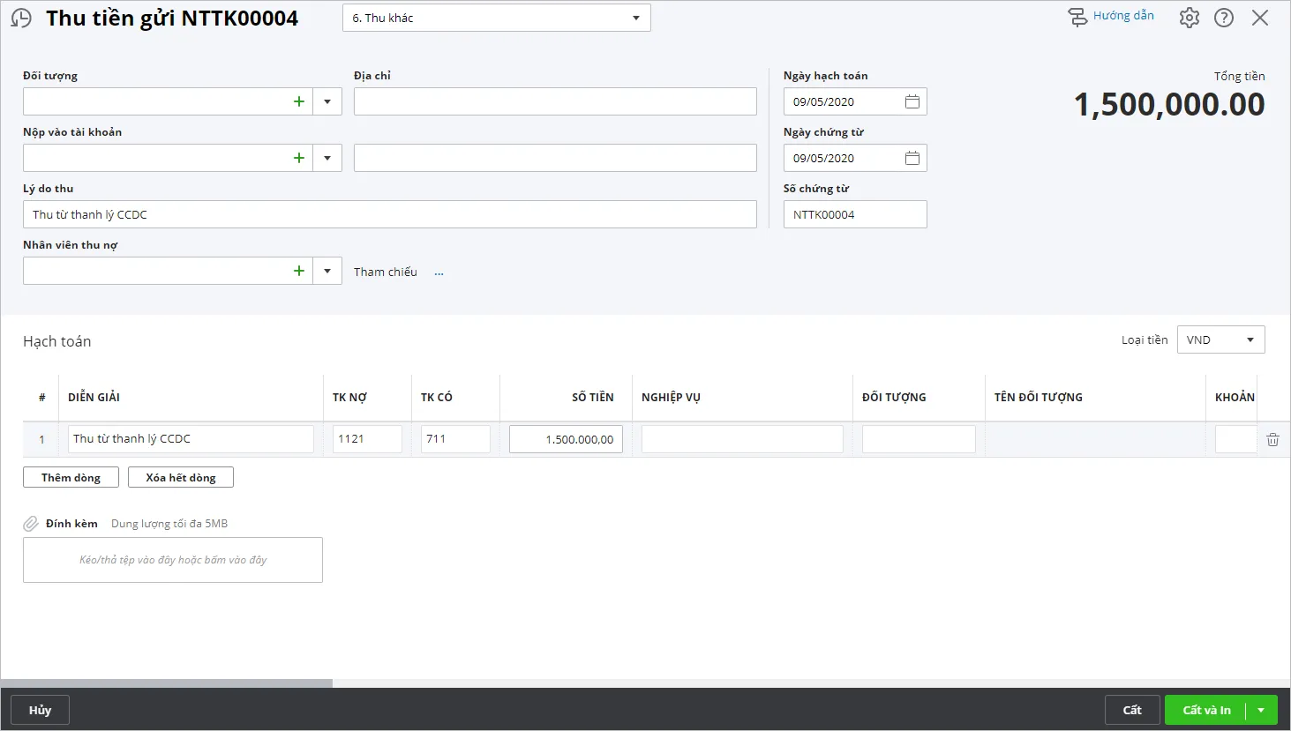Expand the Cất và In arrow options
1291x731 pixels.
tap(1261, 710)
